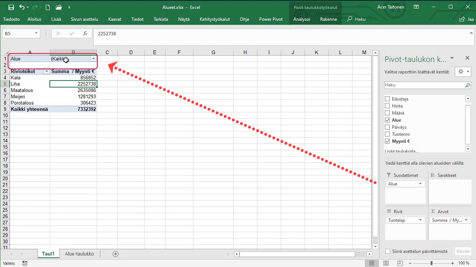Open the Tiedosto menu tab

(11, 19)
